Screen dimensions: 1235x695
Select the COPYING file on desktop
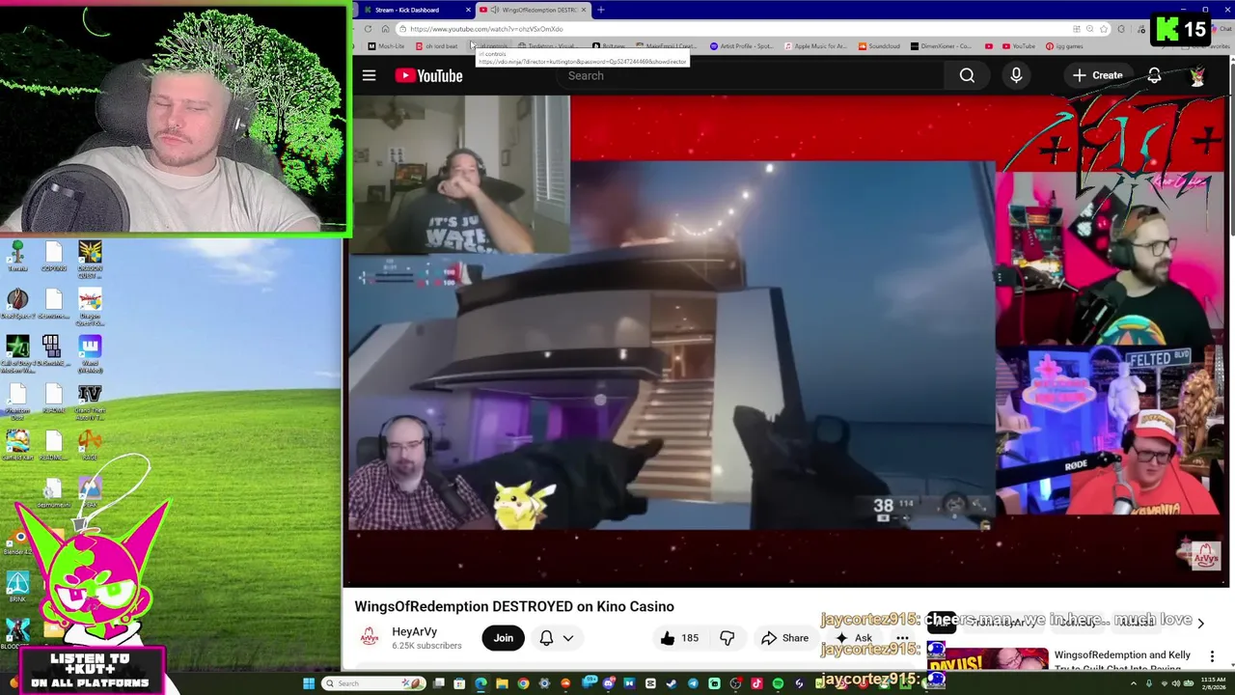coord(54,256)
